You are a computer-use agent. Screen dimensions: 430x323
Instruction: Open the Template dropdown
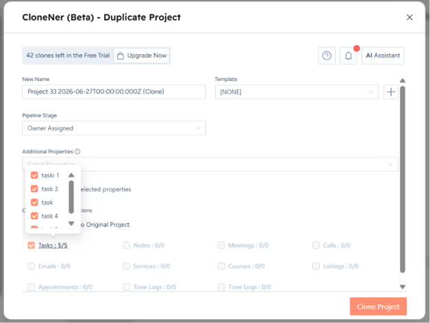pyautogui.click(x=296, y=92)
